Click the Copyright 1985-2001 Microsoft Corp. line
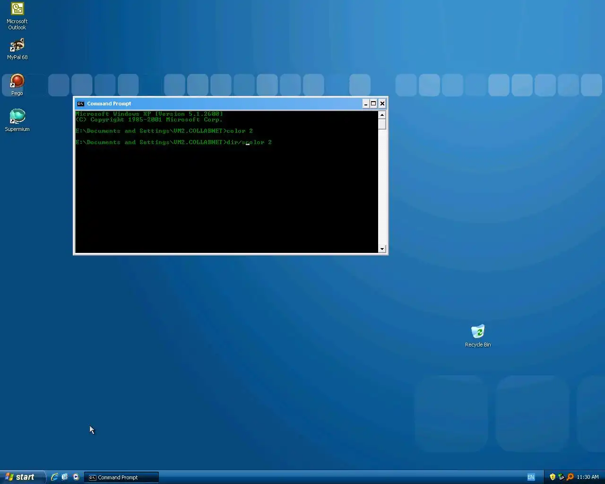 click(x=149, y=120)
